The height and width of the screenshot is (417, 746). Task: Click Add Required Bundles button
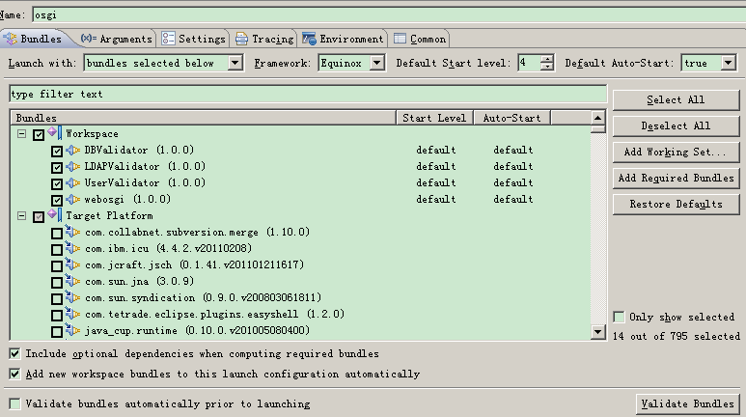[x=676, y=178]
